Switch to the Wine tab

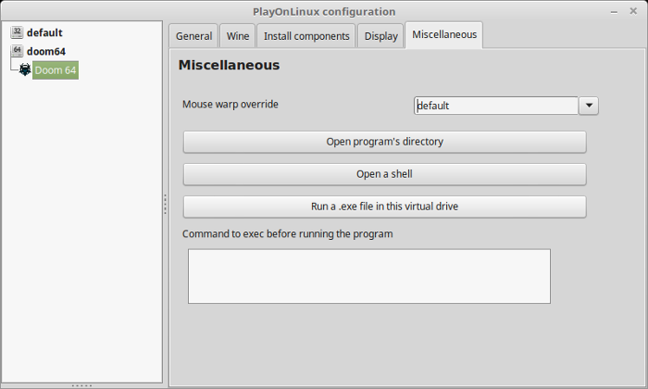pos(238,36)
